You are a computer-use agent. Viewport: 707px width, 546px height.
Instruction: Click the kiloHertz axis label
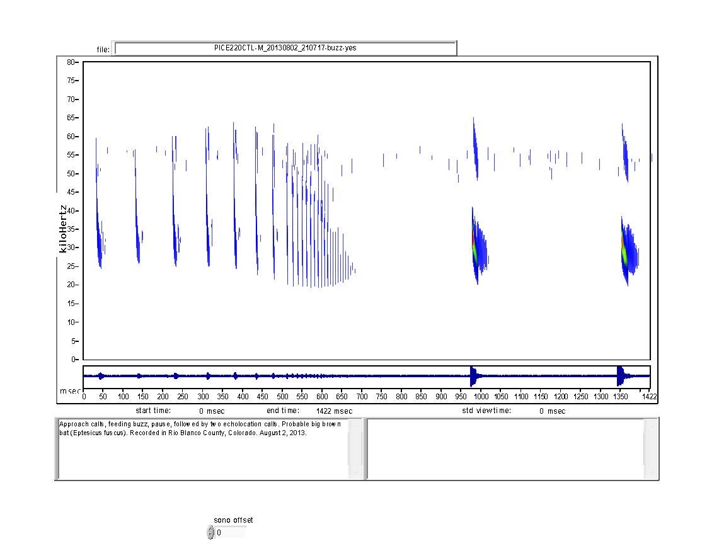click(x=62, y=229)
